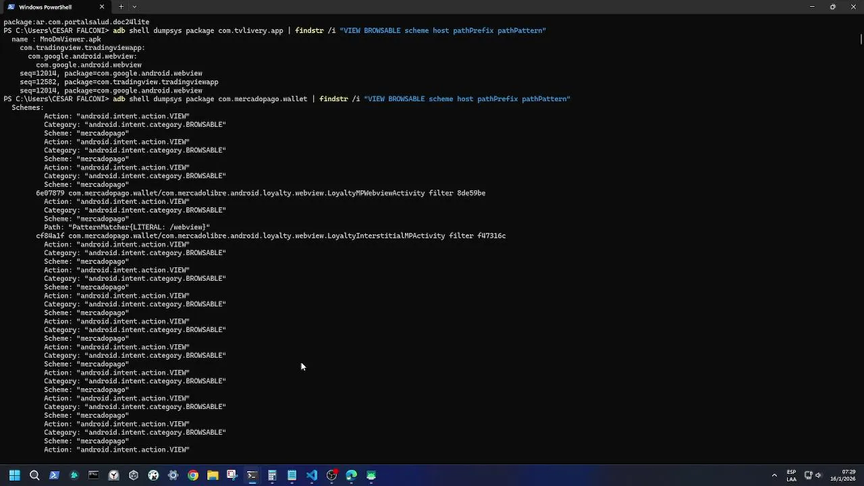Viewport: 864px width, 486px height.
Task: Open the volume tray icon
Action: tap(819, 475)
